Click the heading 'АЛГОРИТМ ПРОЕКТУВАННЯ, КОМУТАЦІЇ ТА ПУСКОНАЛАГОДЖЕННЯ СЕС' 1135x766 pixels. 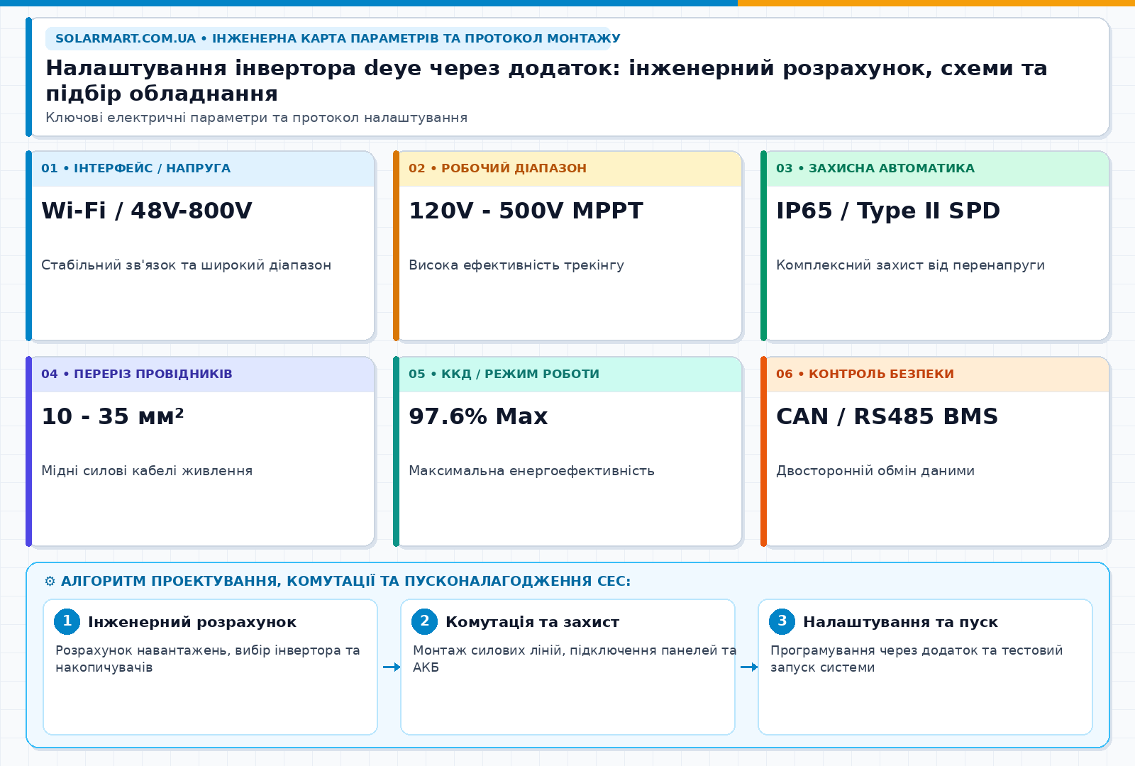345,582
